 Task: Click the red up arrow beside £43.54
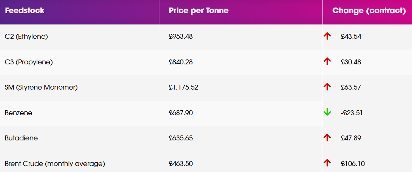tap(327, 36)
